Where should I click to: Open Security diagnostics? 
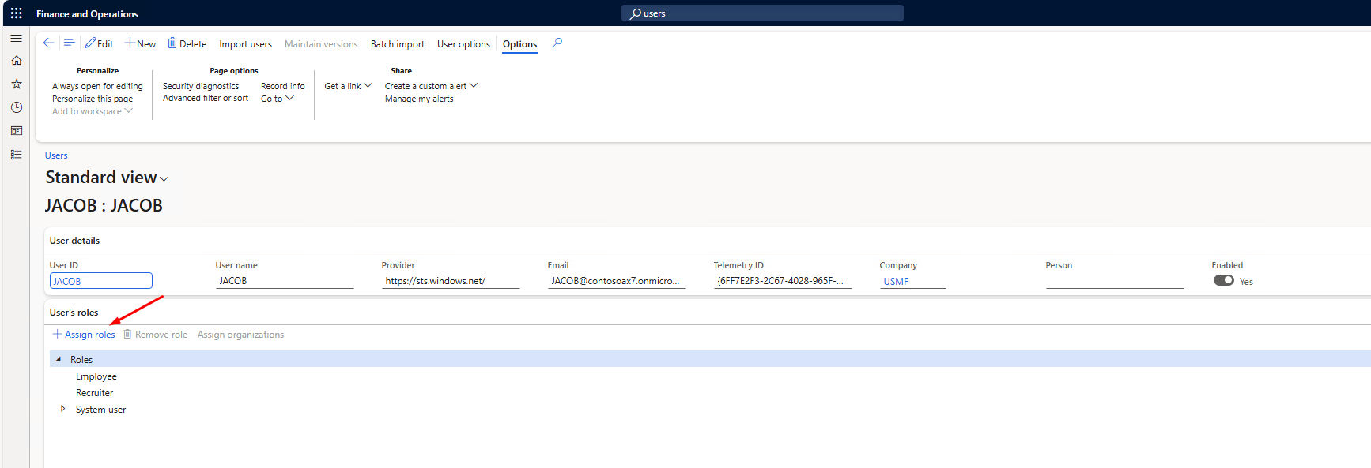201,87
